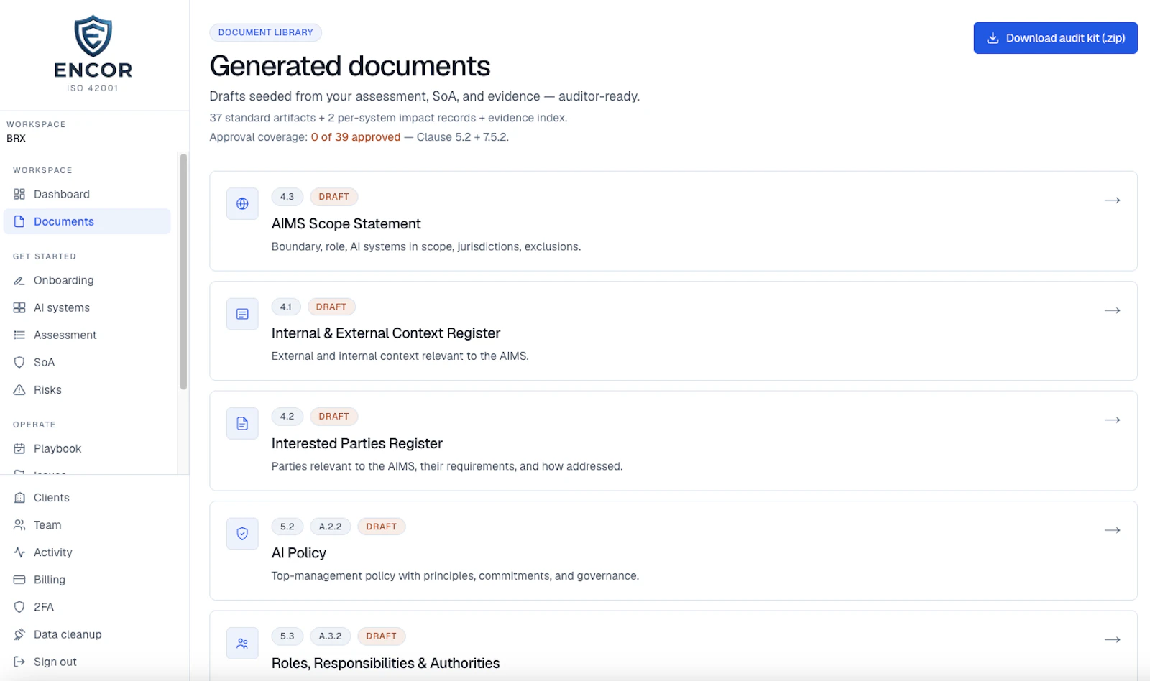Open Internal & External Context Register via arrow
This screenshot has width=1150, height=681.
pyautogui.click(x=1112, y=310)
